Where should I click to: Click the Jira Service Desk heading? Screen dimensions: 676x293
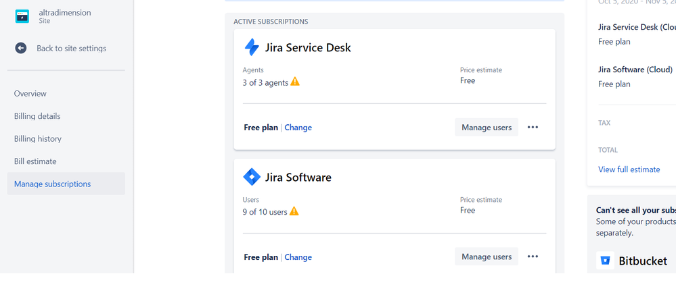click(308, 47)
